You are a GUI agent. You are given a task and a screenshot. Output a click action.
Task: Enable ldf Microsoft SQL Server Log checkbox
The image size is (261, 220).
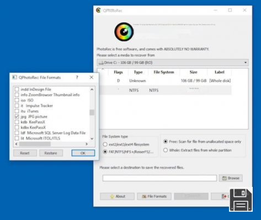(x=17, y=133)
